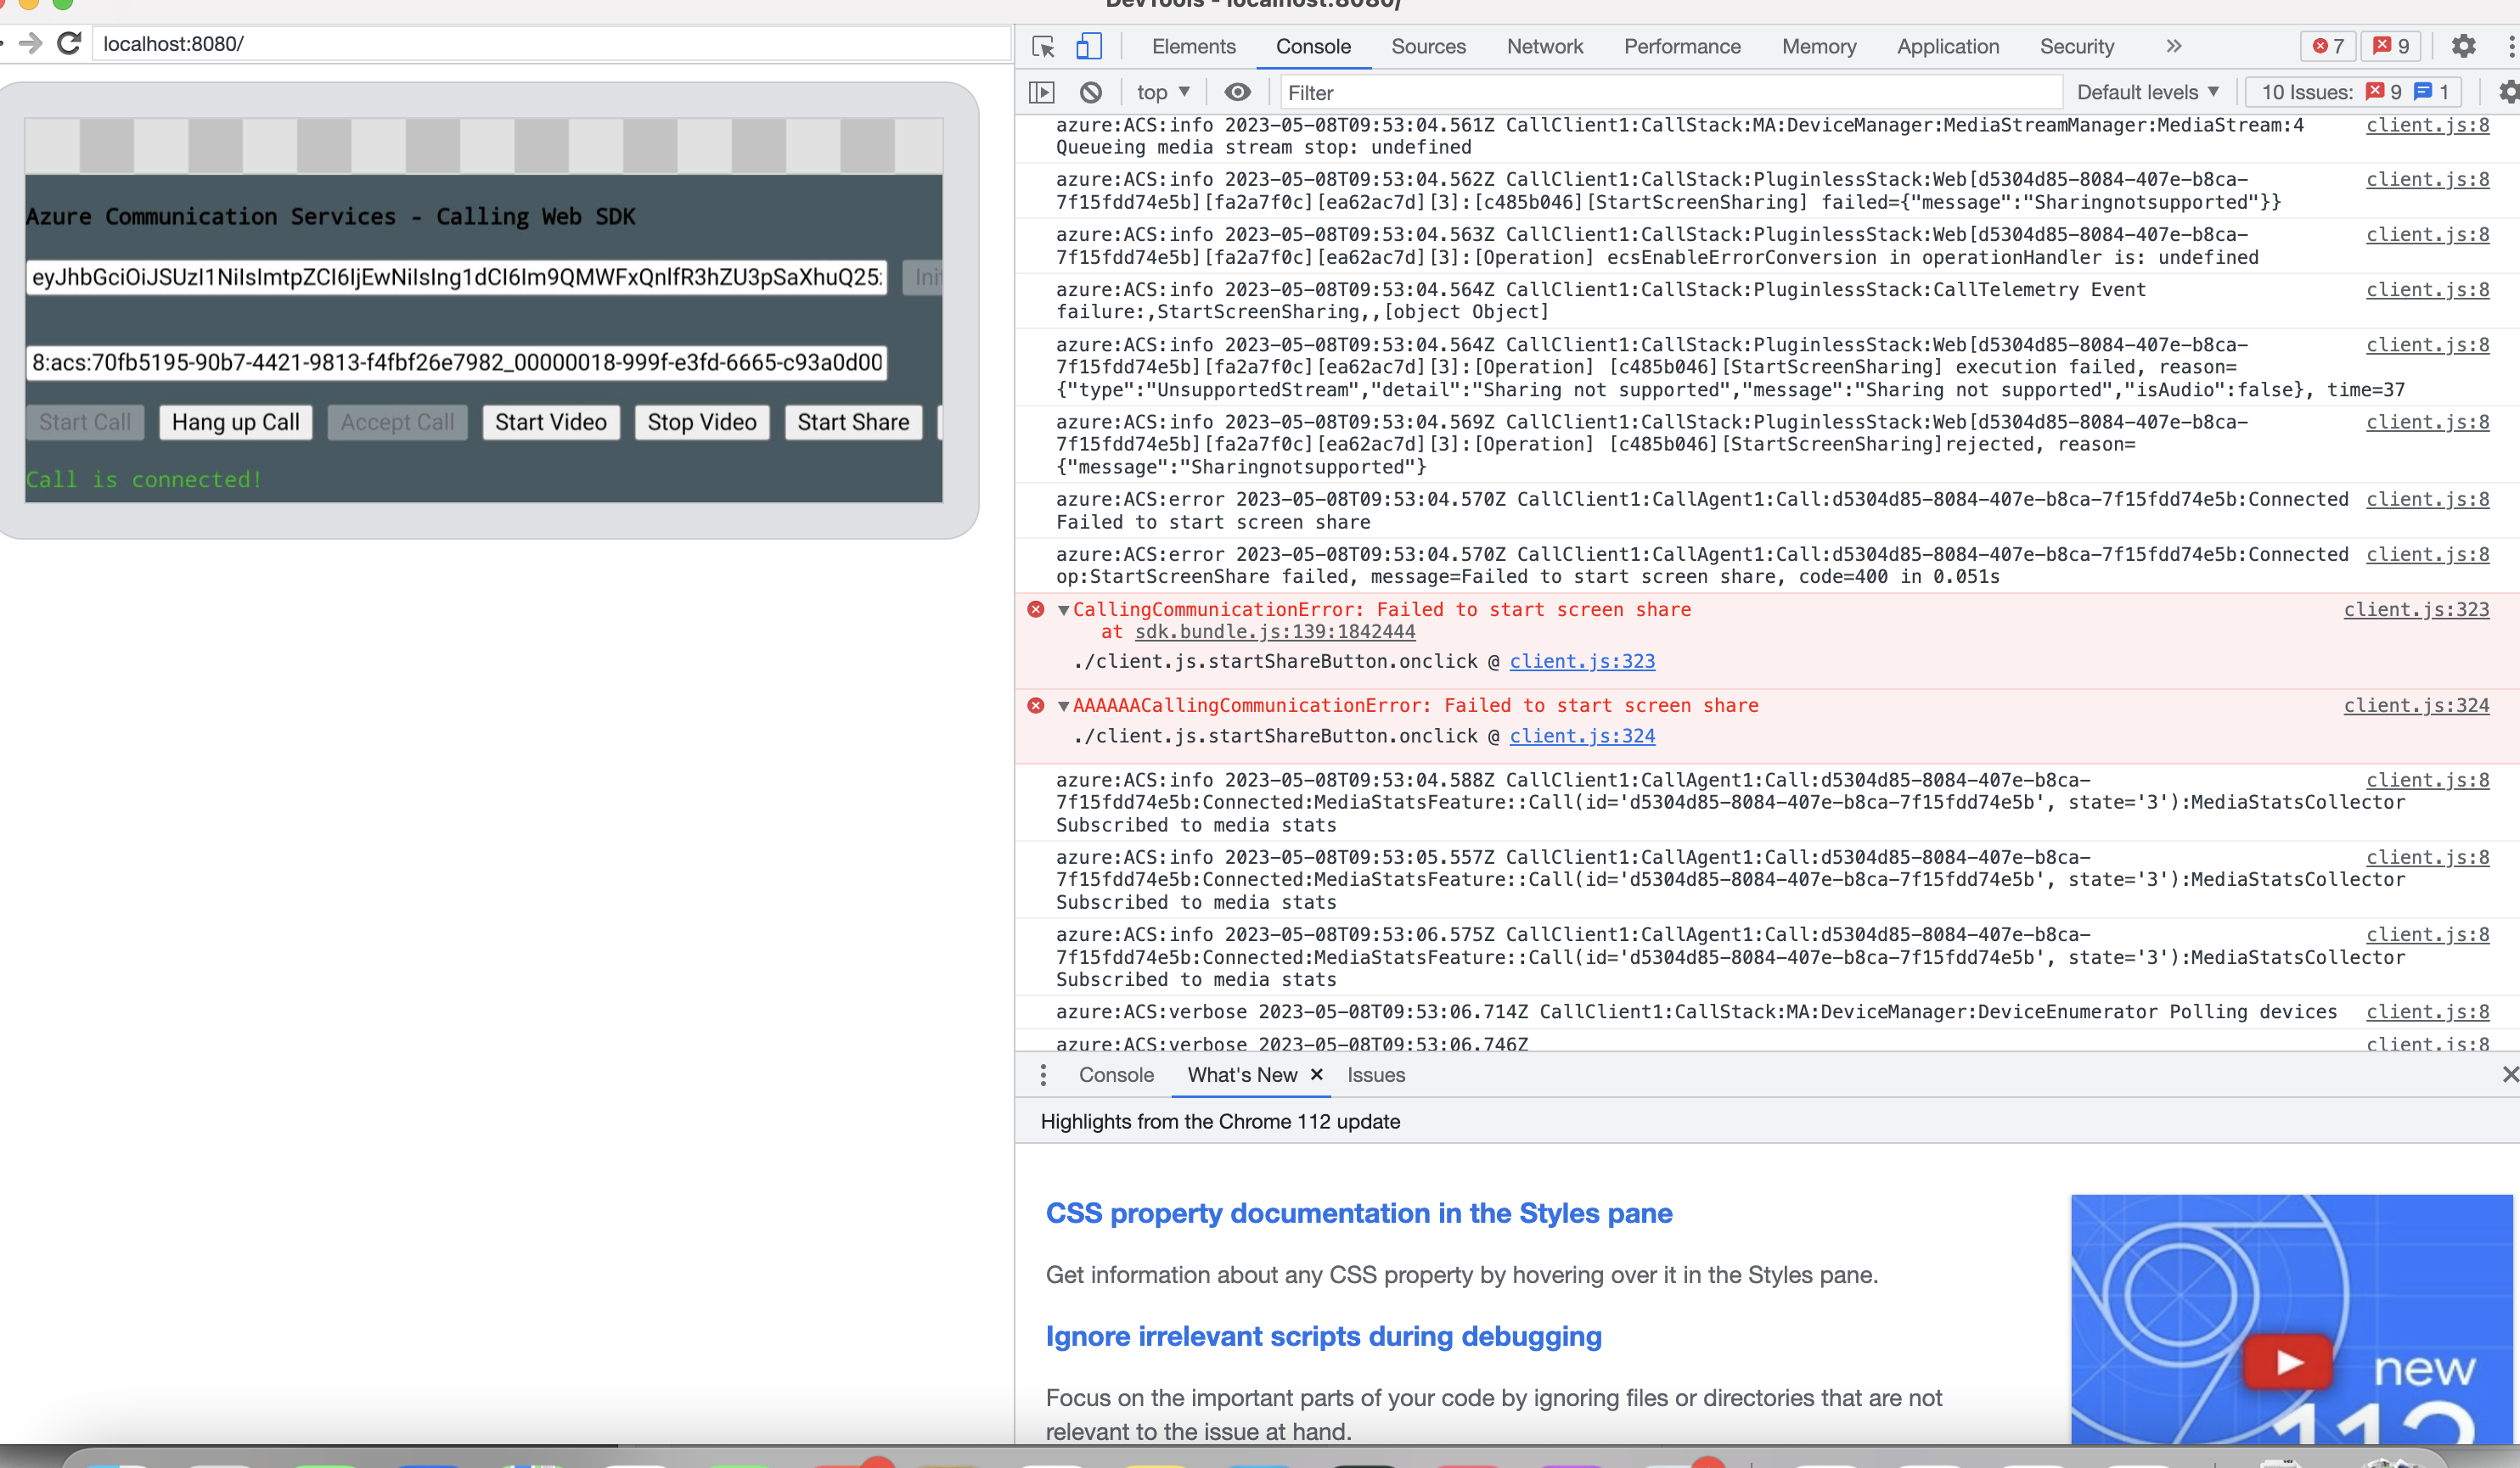Image resolution: width=2520 pixels, height=1468 pixels.
Task: Click the user access token input field
Action: 457,277
